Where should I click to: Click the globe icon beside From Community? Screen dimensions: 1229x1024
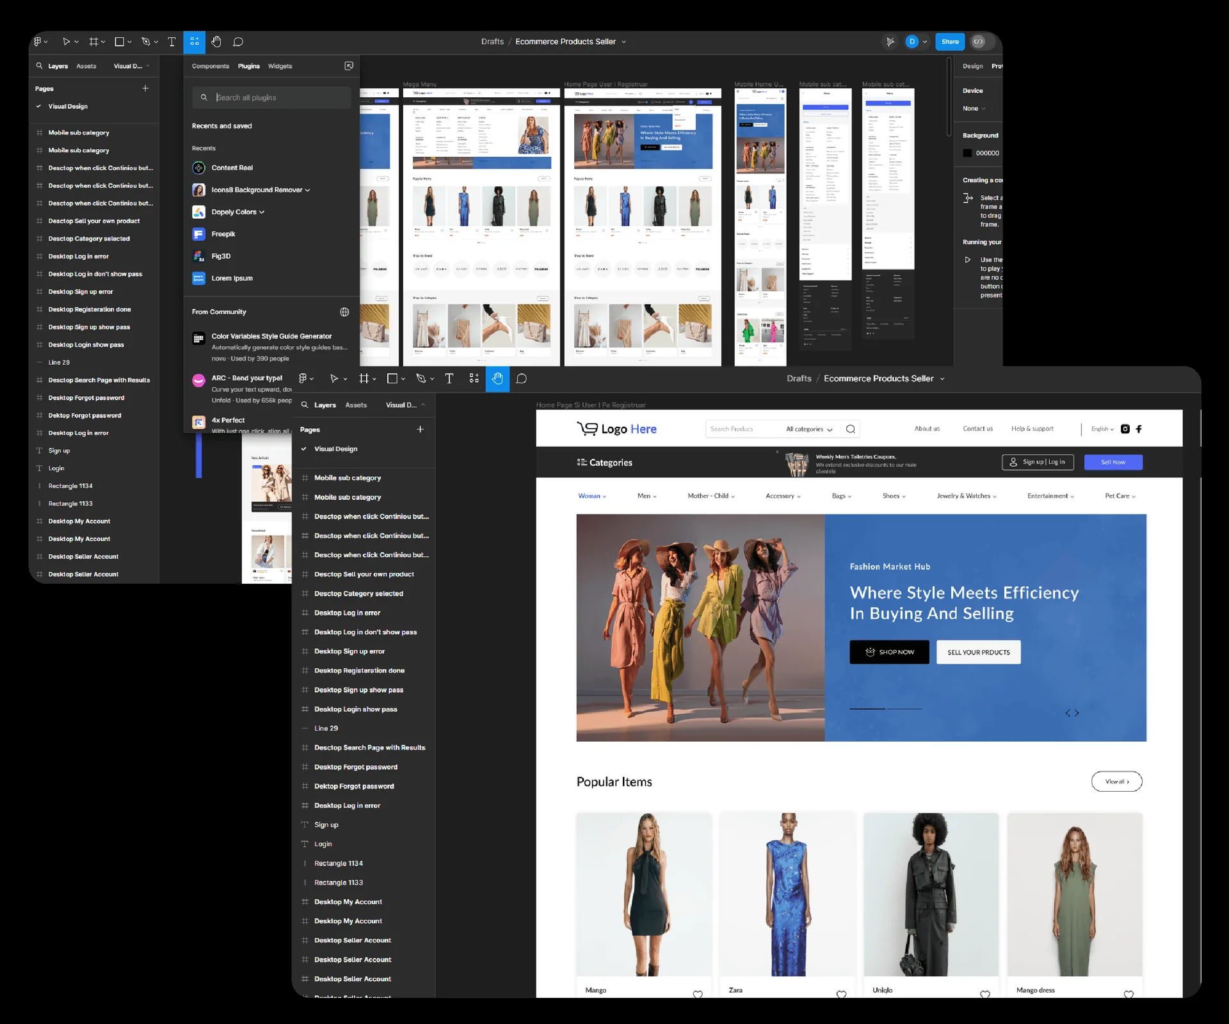coord(344,312)
